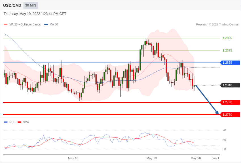Viewport: 241px width, 163px height.
Task: Click the blue 1.2855 pivot price tag
Action: pos(230,63)
